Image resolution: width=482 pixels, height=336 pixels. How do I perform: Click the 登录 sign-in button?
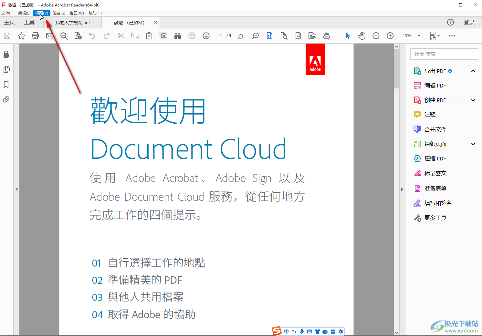(469, 22)
